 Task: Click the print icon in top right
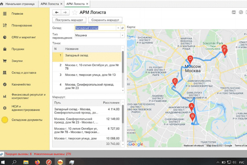(x=241, y=12)
